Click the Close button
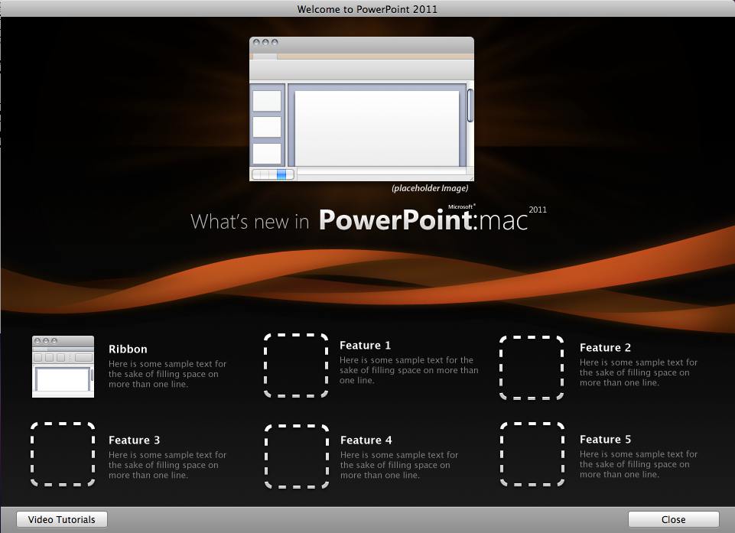The image size is (735, 533). (673, 519)
